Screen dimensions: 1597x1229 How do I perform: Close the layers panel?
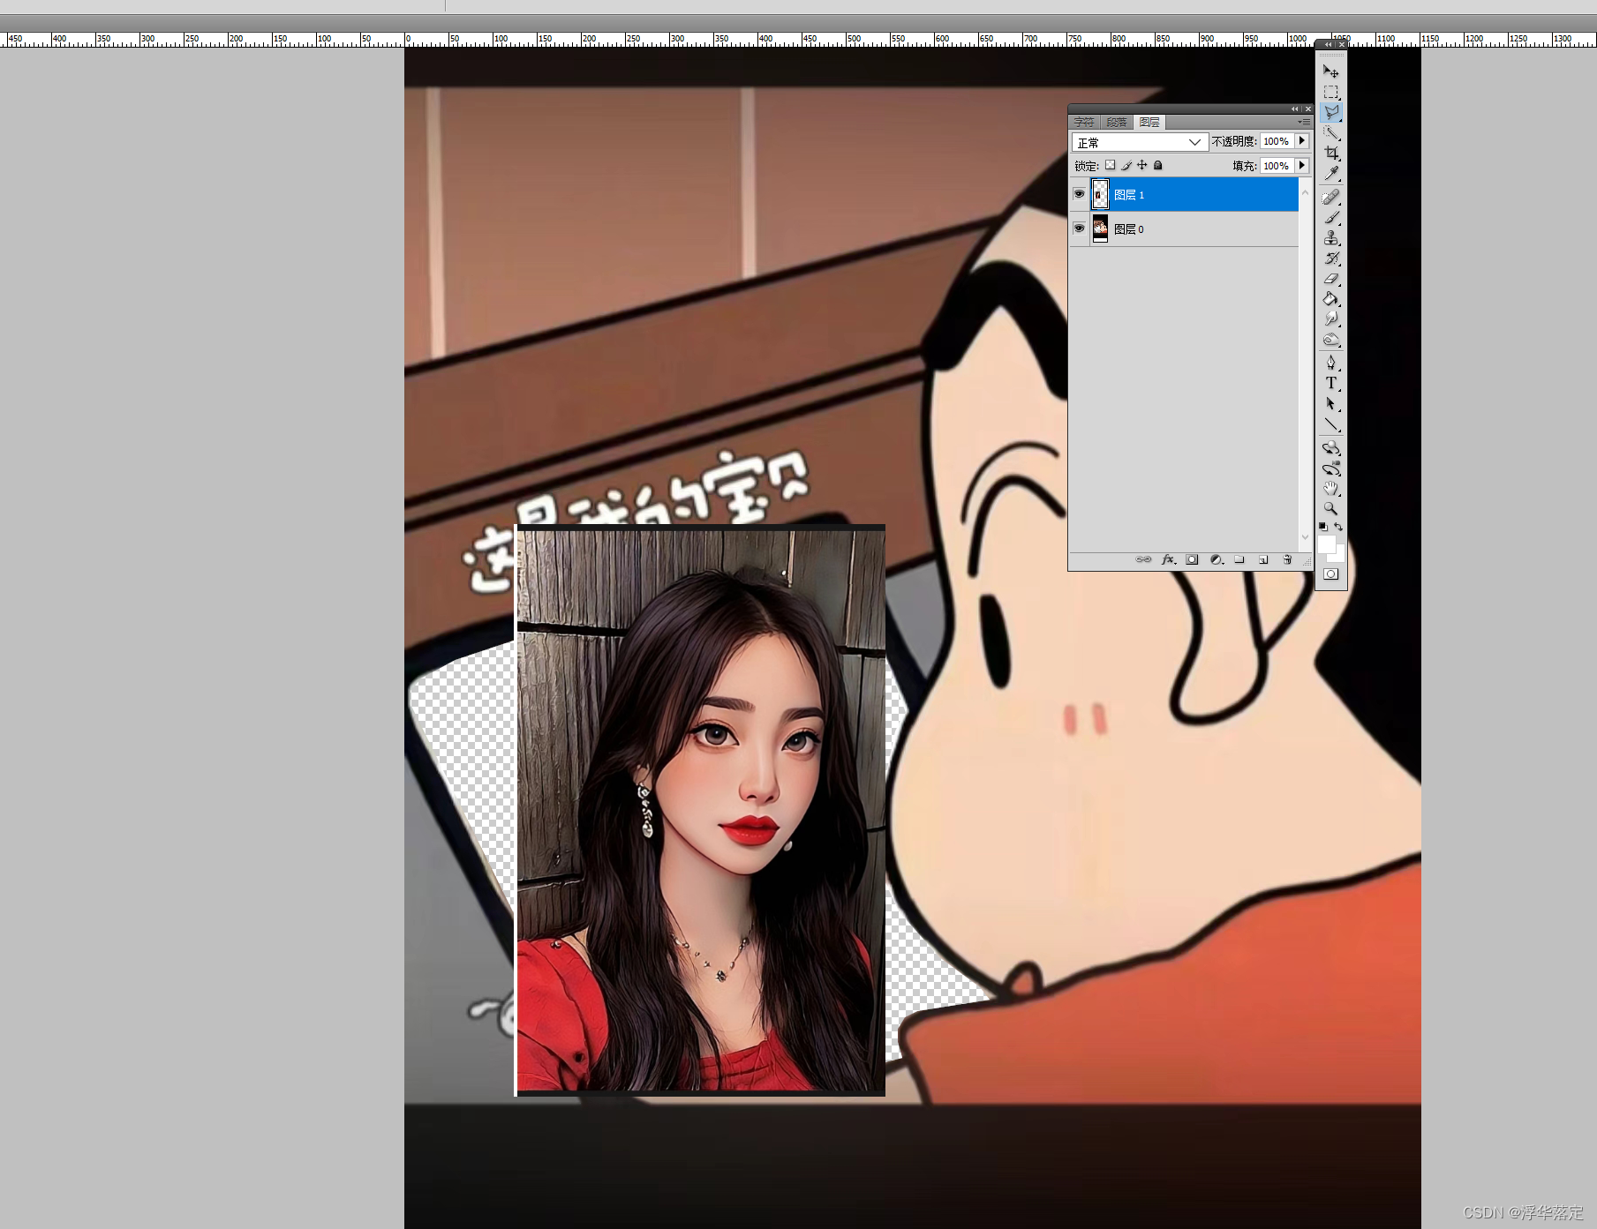[x=1308, y=109]
